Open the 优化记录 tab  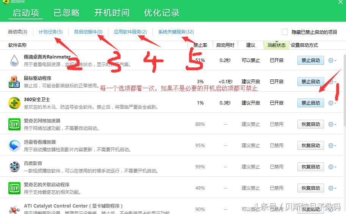[x=162, y=13]
